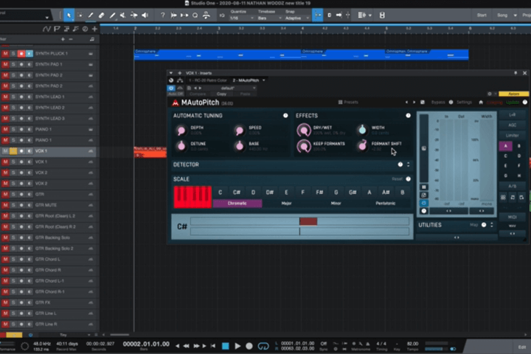Switch to the RC-20 Retro Color insert tab
531x354 pixels.
click(207, 80)
